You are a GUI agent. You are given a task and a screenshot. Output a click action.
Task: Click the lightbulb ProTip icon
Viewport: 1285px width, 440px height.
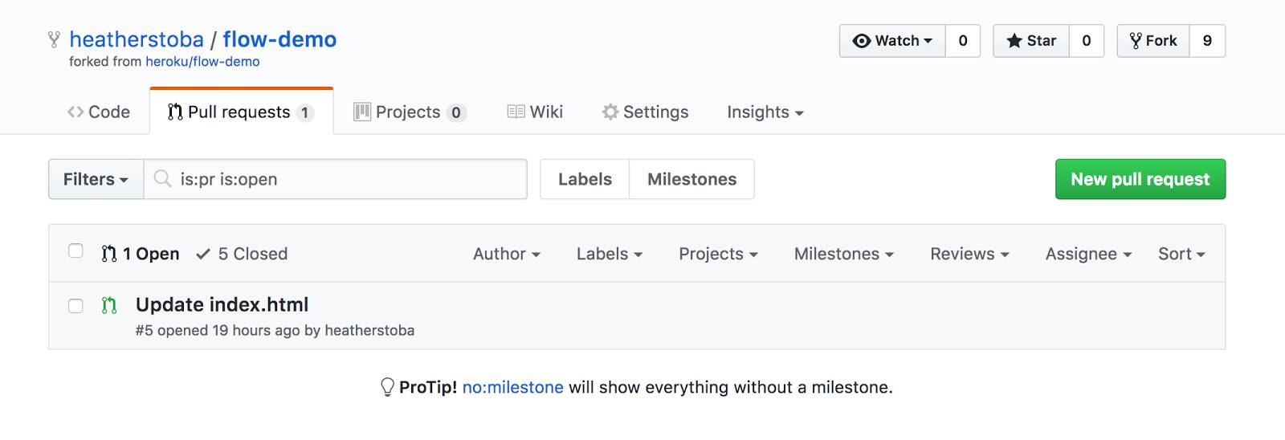point(387,387)
